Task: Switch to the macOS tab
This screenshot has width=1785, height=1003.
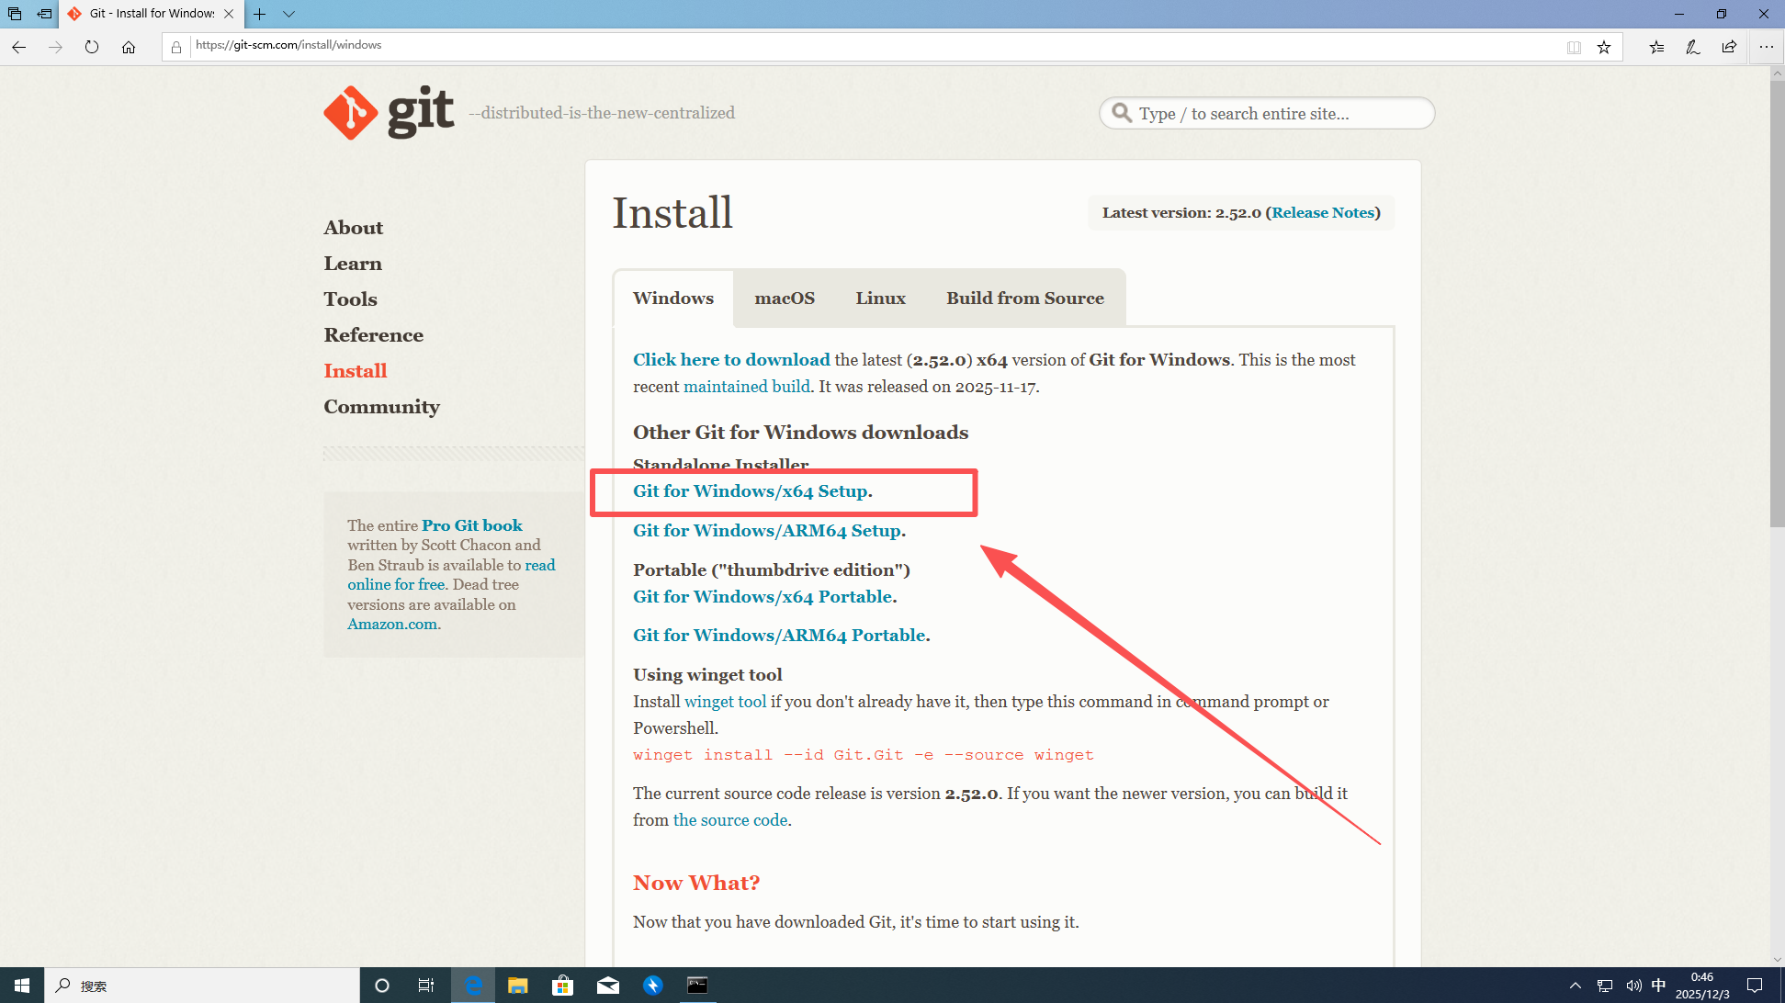Action: (x=784, y=299)
